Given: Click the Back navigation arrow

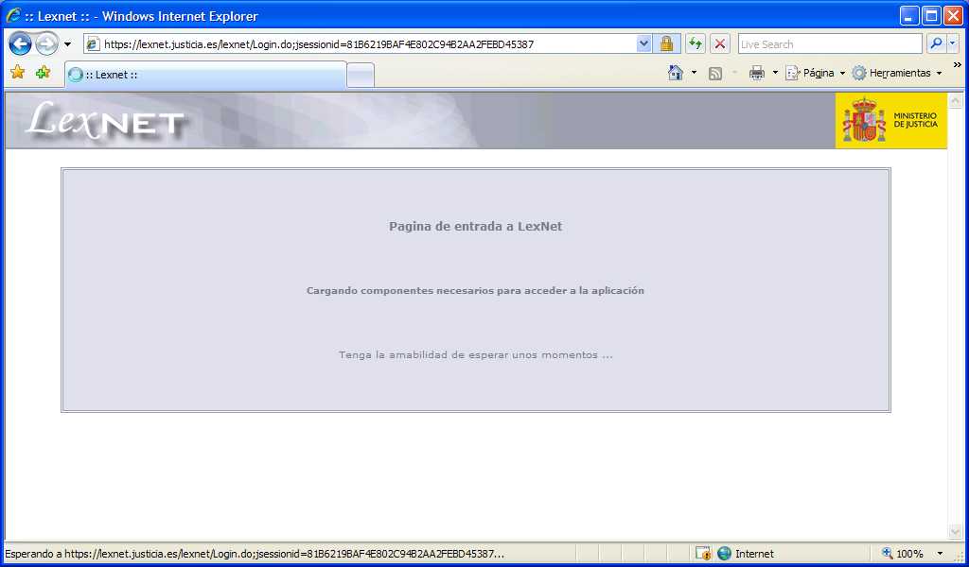Looking at the screenshot, I should pos(19,43).
